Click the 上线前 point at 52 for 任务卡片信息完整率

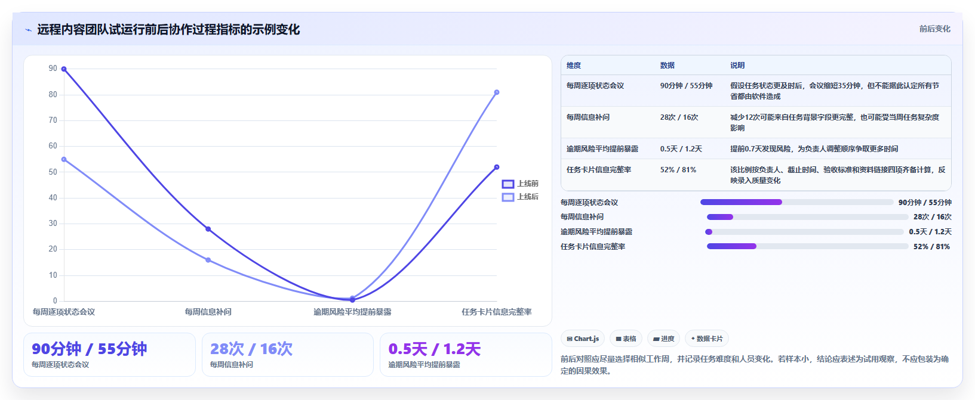point(497,167)
